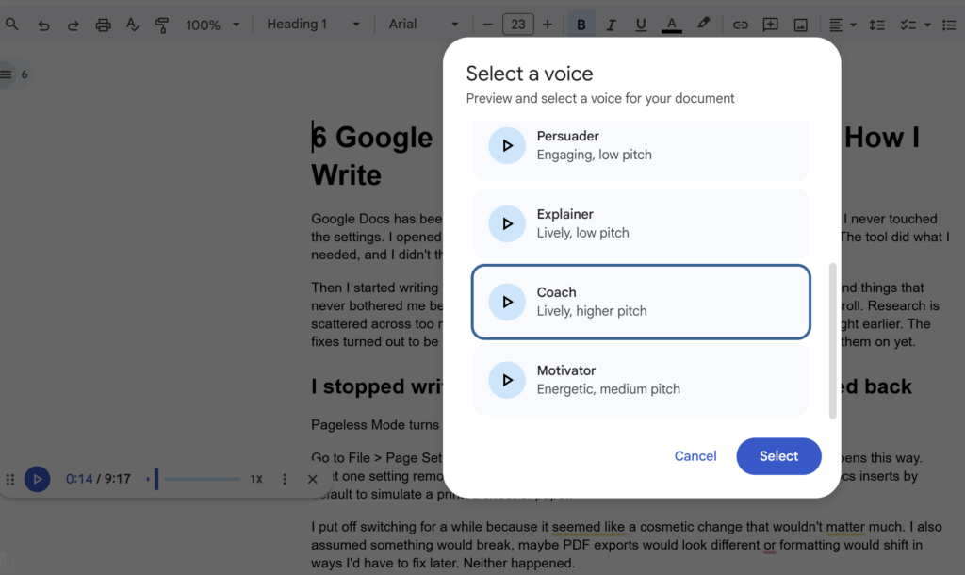Click the insert image icon
Image resolution: width=965 pixels, height=575 pixels.
[800, 25]
